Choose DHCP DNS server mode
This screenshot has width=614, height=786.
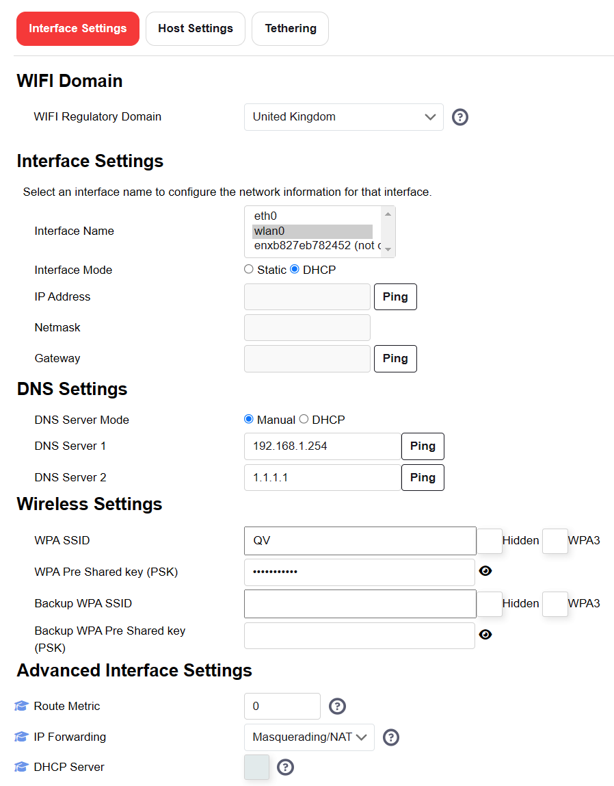[x=304, y=419]
